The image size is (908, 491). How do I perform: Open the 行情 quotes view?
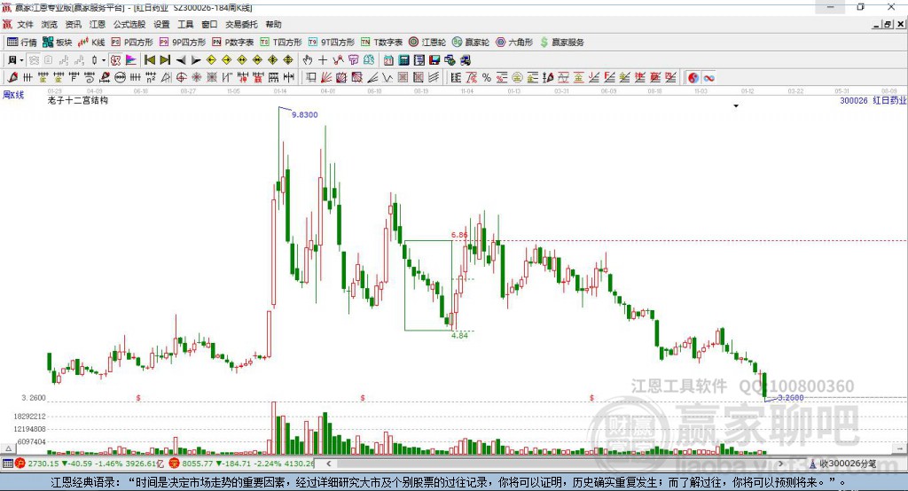pos(21,43)
